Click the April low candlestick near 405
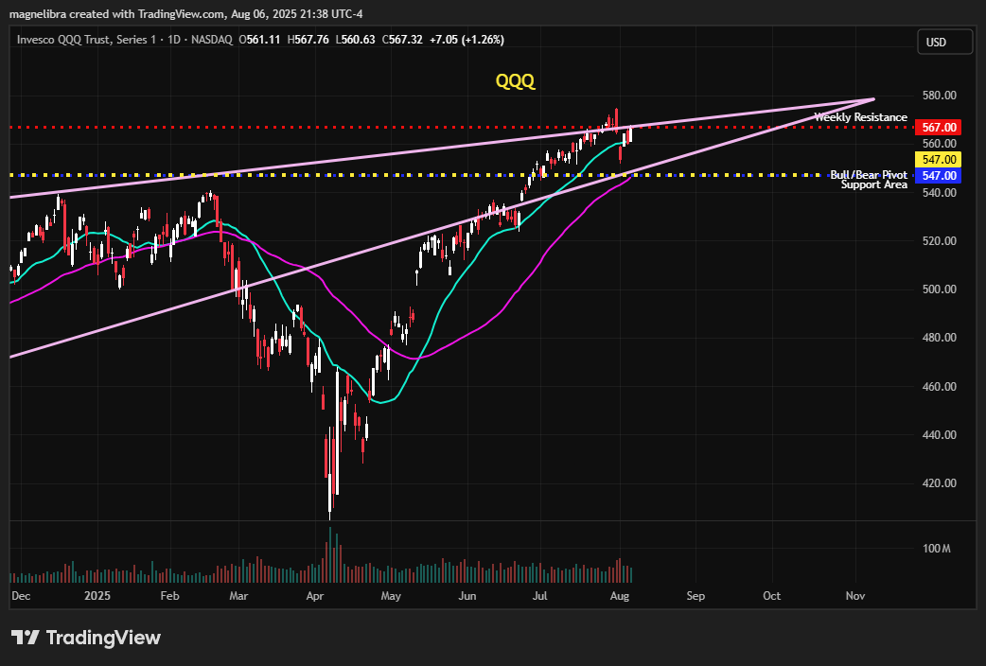Screen dimensions: 986x666 (329, 473)
